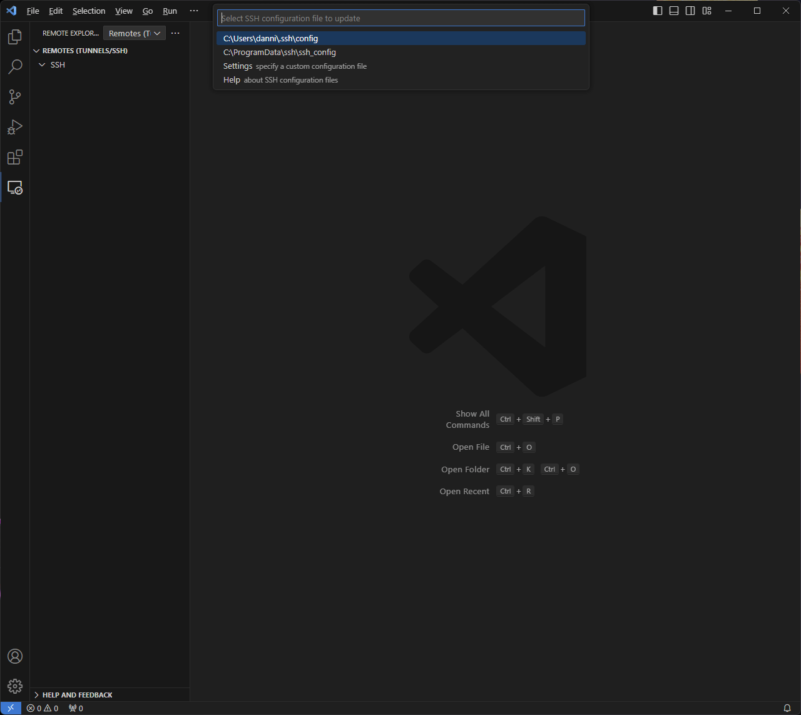801x715 pixels.
Task: Collapse the REMOTES (TUNNELS/SSH) section
Action: (110, 51)
